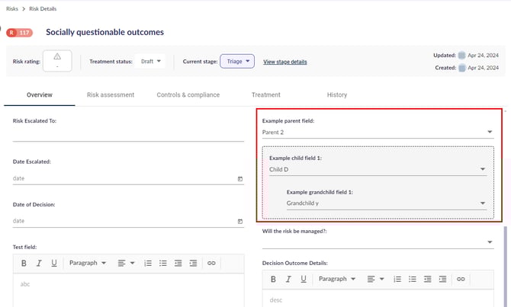Open Treatment status Draft dropdown
This screenshot has height=307, width=511.
coord(149,61)
